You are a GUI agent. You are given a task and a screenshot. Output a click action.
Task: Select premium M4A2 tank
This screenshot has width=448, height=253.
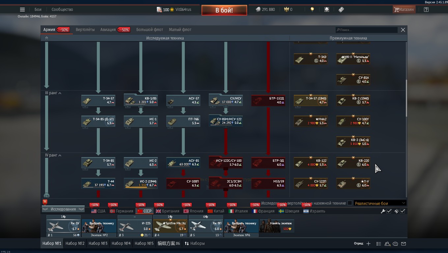pyautogui.click(x=311, y=121)
